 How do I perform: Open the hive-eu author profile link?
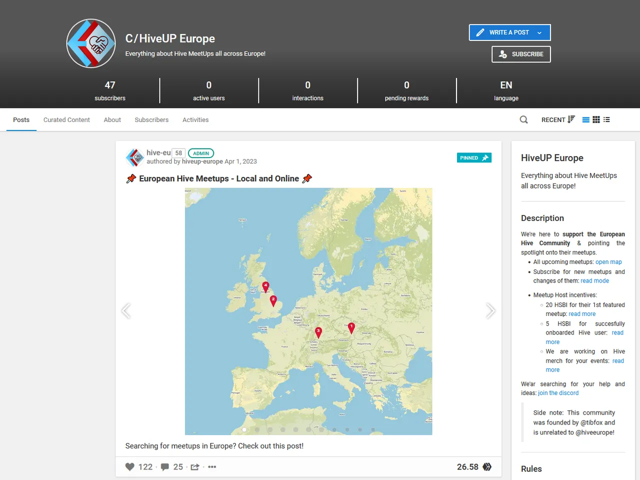coord(158,153)
